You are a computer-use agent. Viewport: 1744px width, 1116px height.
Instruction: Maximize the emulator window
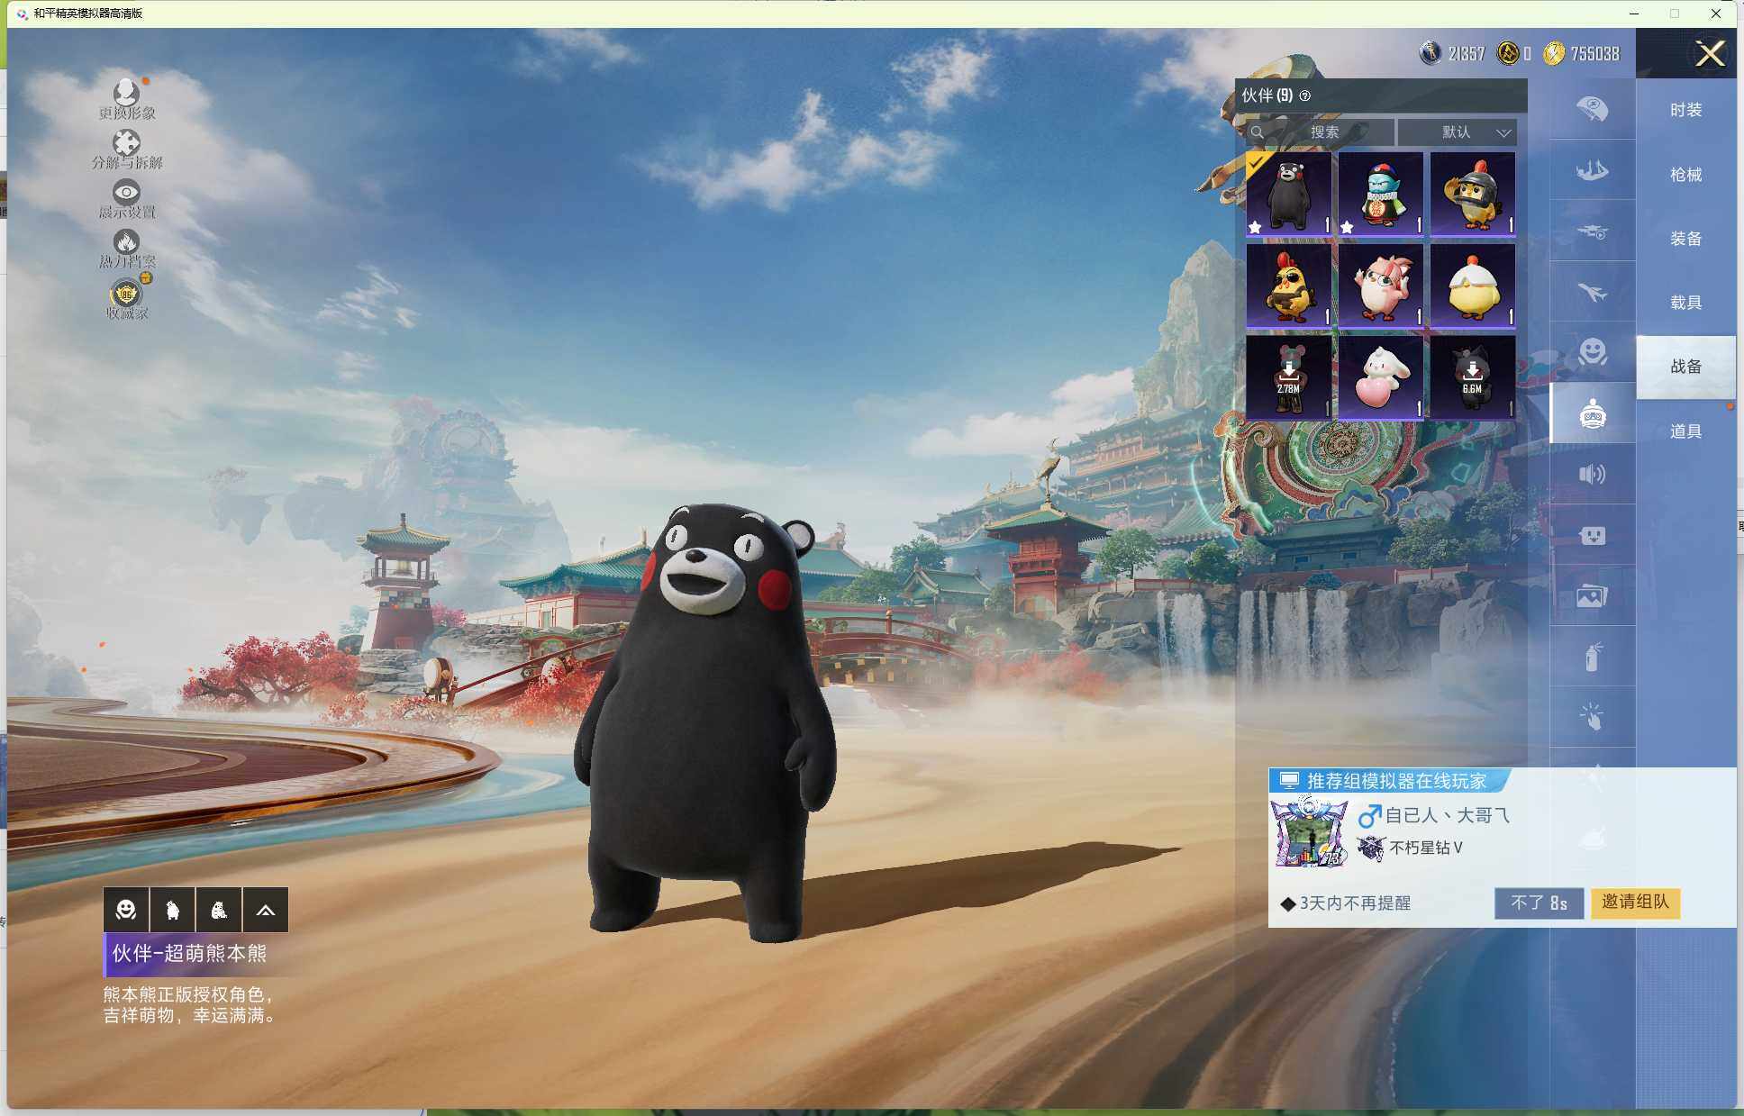pos(1675,14)
